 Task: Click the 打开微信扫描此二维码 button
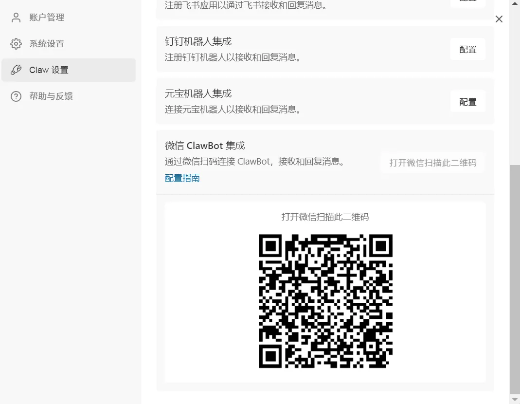[433, 163]
